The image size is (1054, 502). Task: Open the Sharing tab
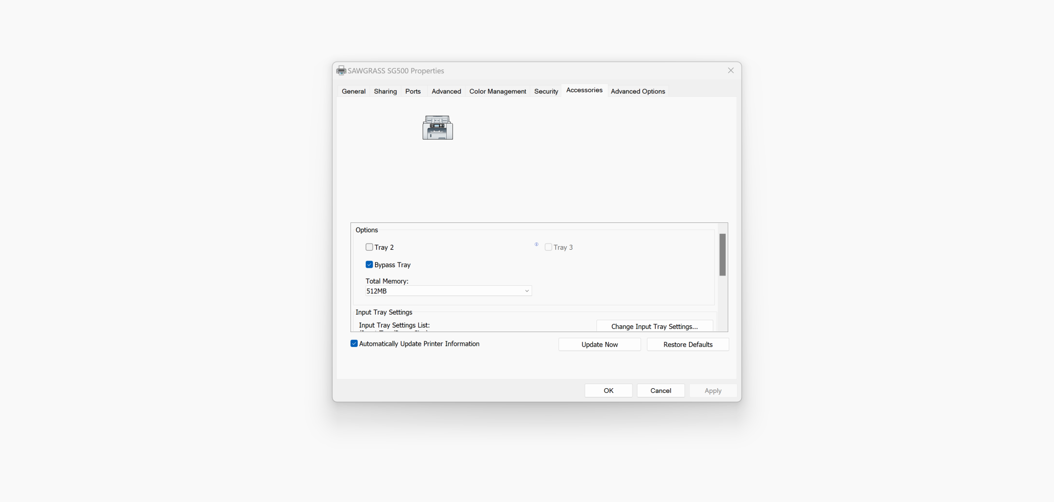[x=385, y=91]
